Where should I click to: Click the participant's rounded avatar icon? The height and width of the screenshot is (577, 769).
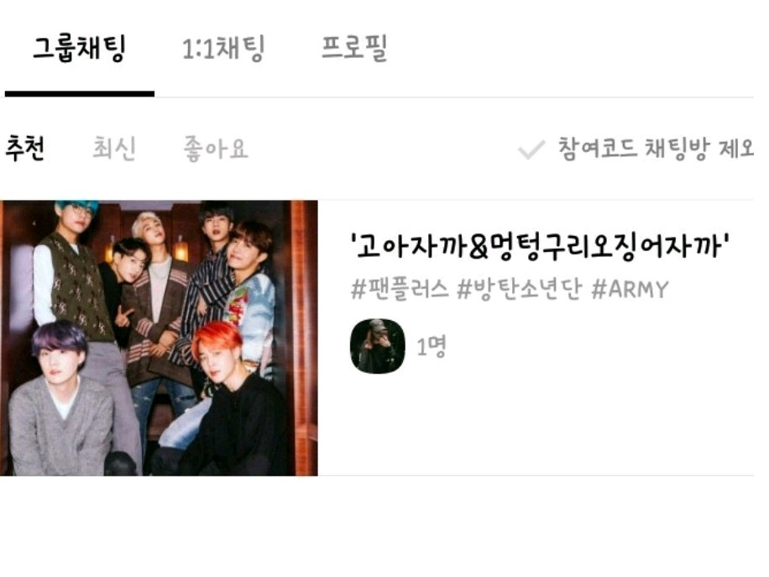[x=378, y=346]
